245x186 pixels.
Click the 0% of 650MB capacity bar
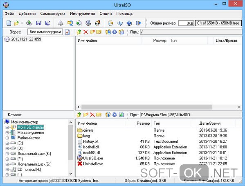pos(218,23)
